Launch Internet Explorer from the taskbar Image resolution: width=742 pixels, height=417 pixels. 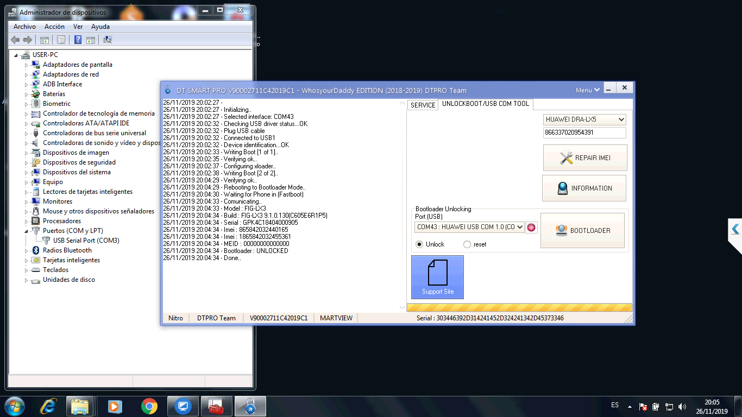tap(49, 406)
